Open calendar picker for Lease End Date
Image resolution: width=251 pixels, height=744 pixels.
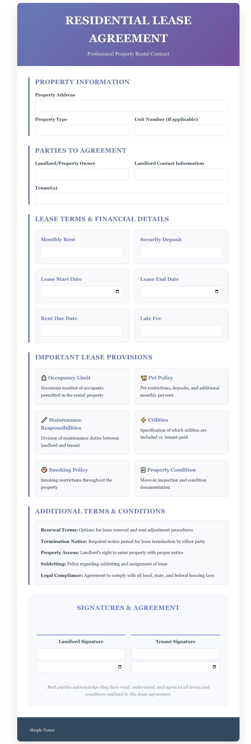[217, 291]
